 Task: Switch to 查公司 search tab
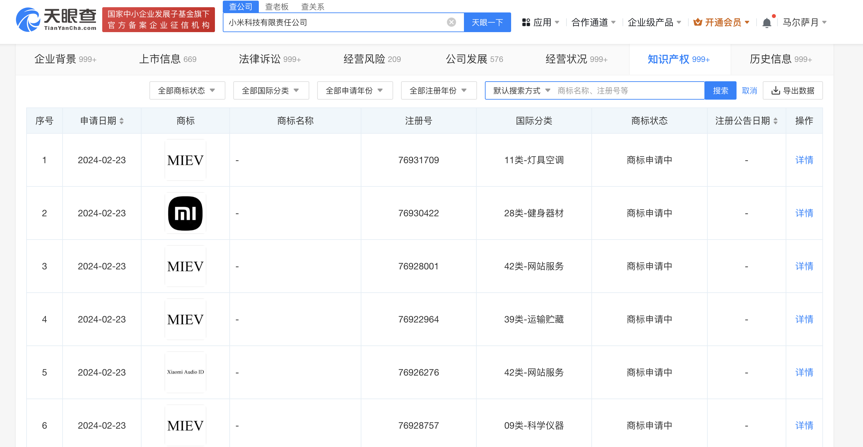pos(240,6)
